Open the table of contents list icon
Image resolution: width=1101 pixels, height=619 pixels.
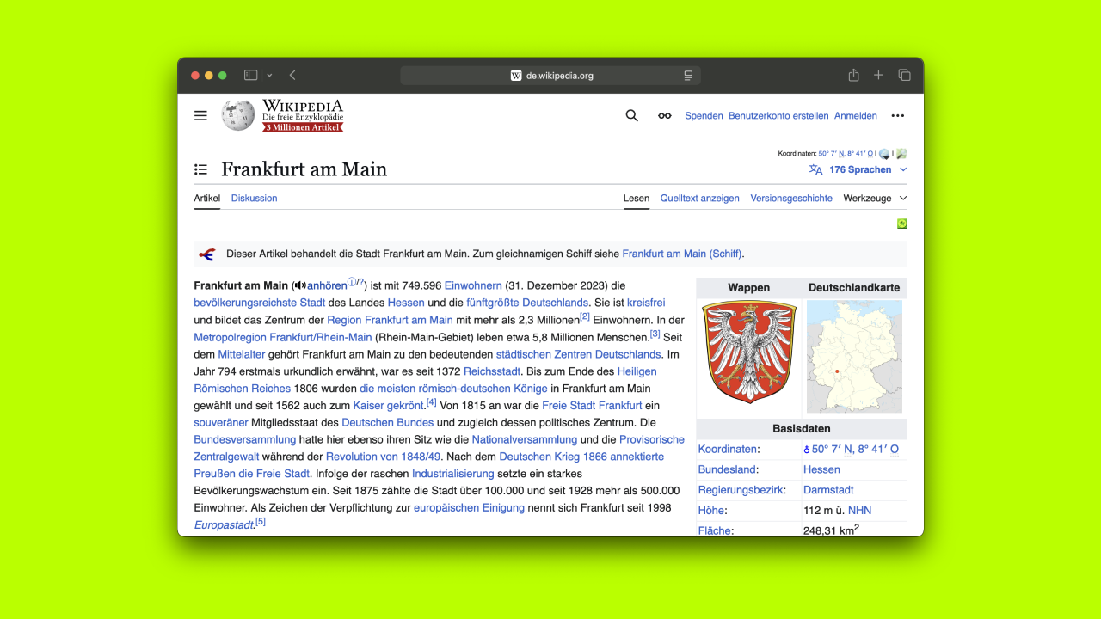[201, 169]
